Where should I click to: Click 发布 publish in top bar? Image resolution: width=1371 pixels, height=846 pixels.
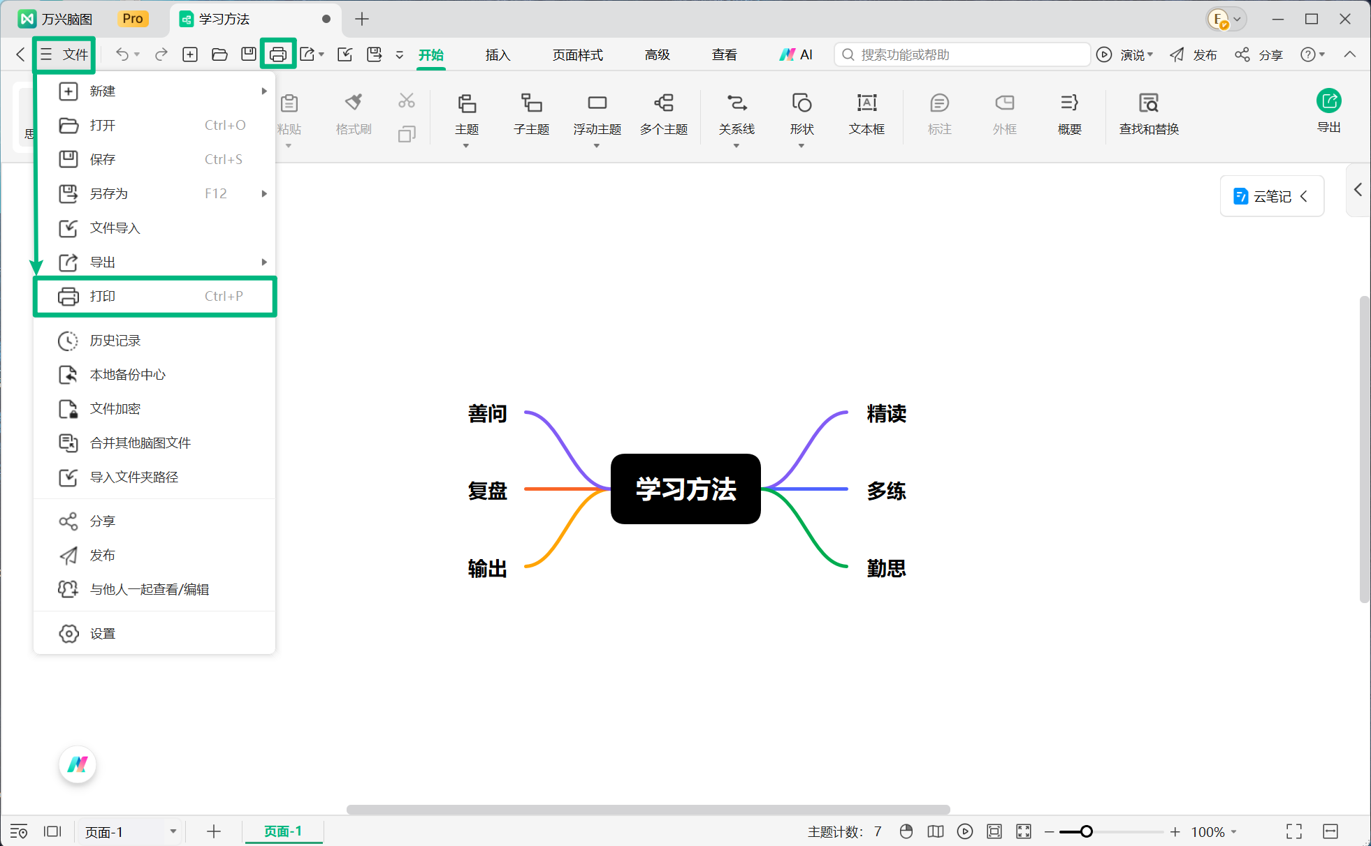[1194, 54]
